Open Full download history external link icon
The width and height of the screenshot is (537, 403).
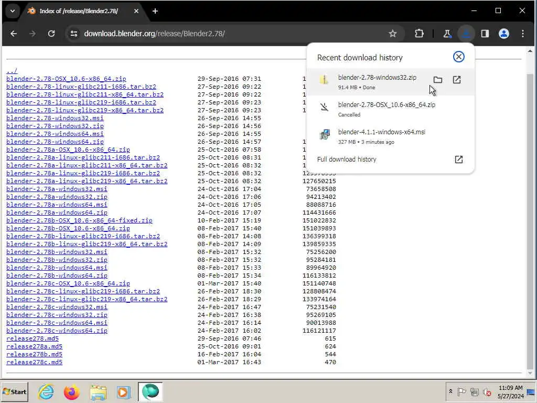click(458, 160)
